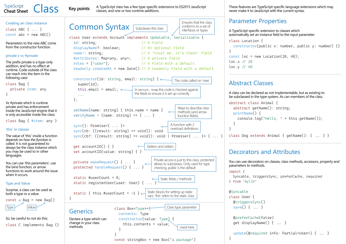The image size is (346, 244).
Task: Select the "Used here" callout box
Action: [187, 227]
